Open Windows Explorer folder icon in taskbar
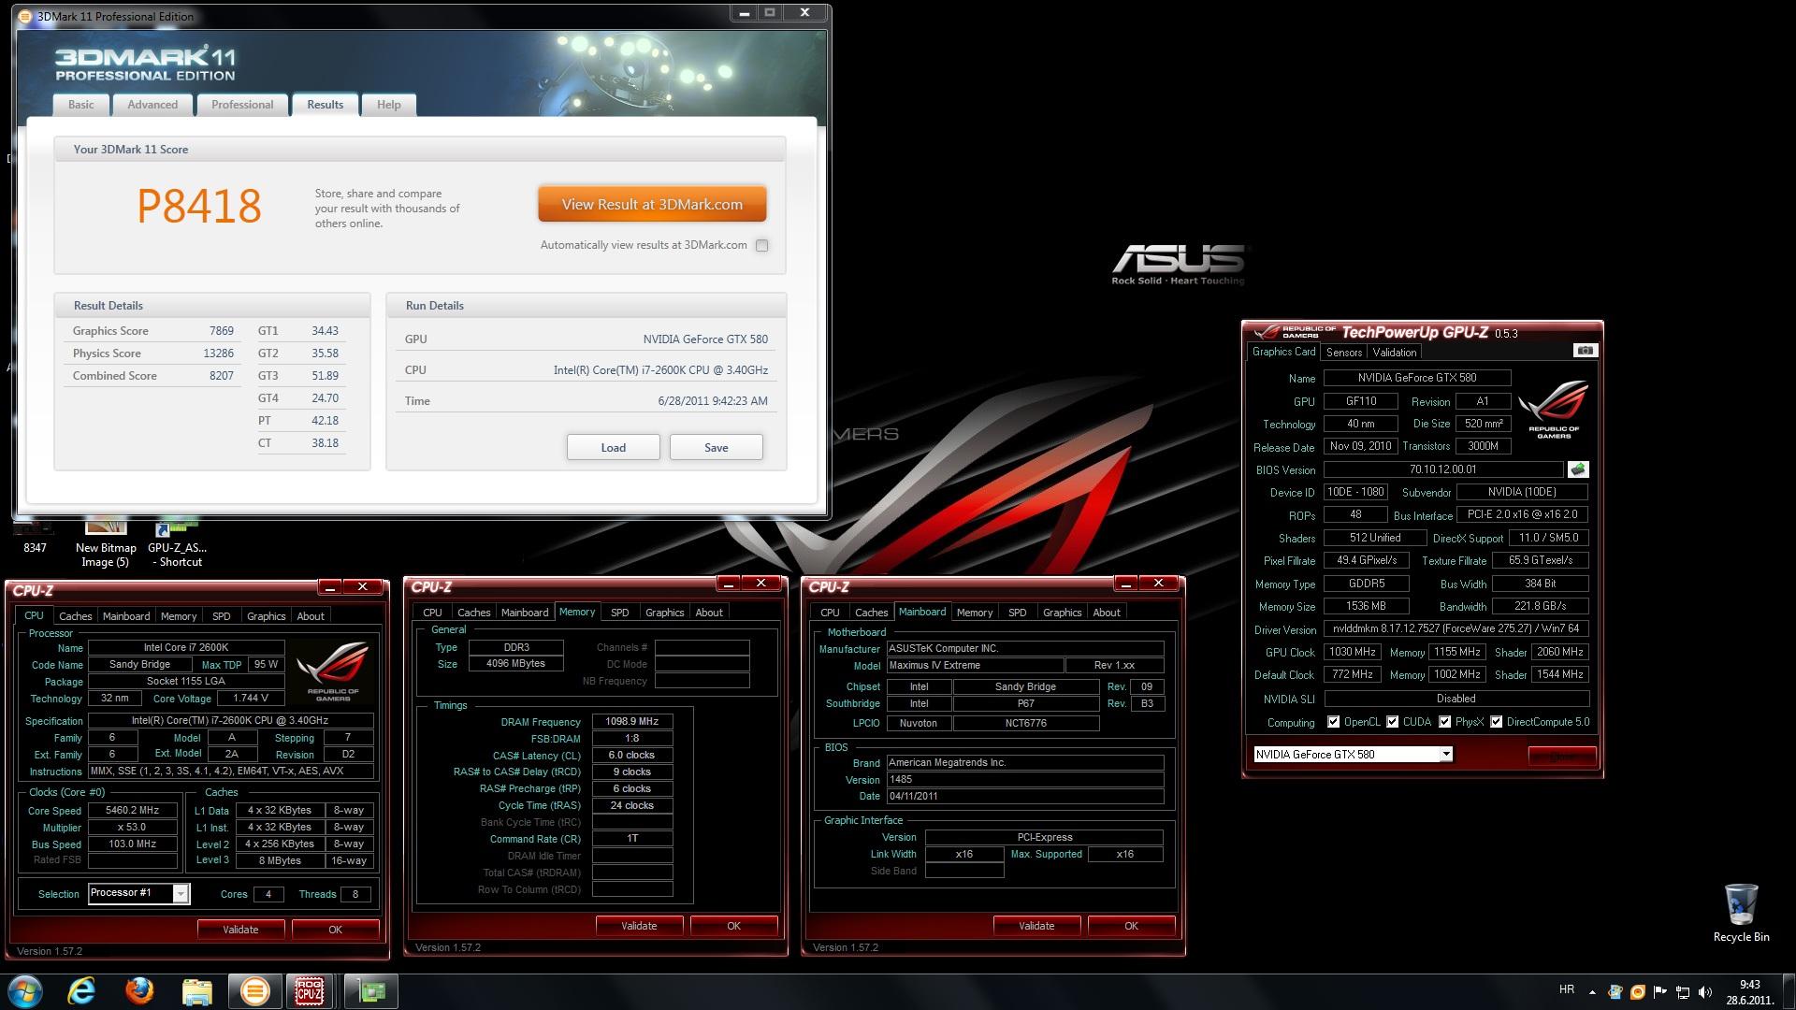Viewport: 1796px width, 1010px height. tap(196, 991)
